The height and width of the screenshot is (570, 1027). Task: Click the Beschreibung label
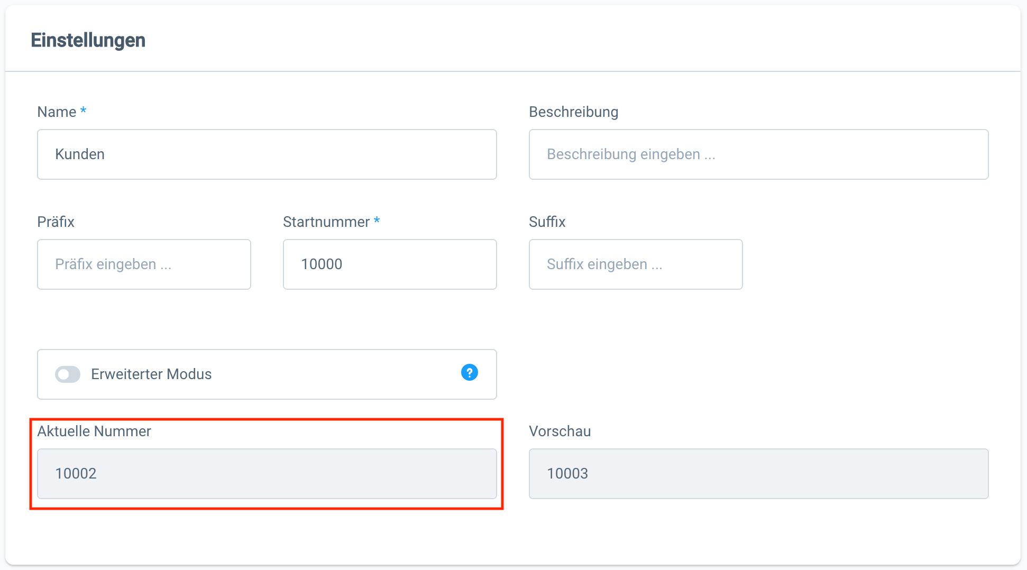[573, 112]
